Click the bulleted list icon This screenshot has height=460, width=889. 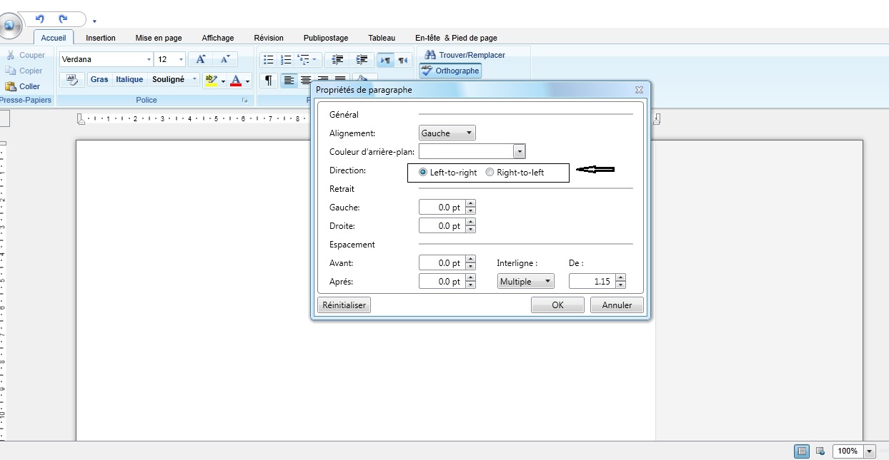click(269, 60)
